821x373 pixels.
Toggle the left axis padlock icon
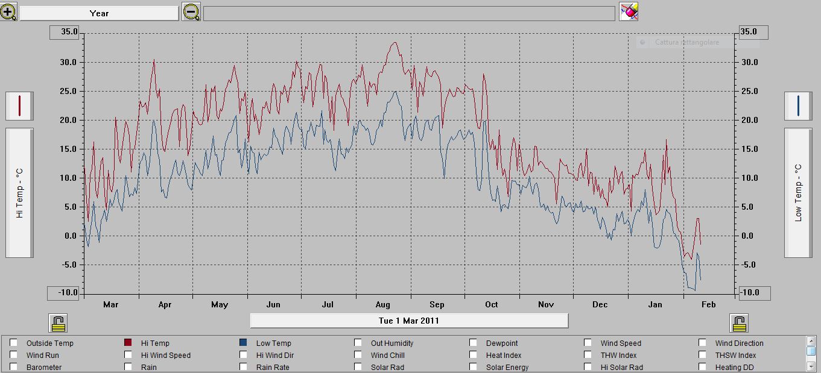click(58, 324)
